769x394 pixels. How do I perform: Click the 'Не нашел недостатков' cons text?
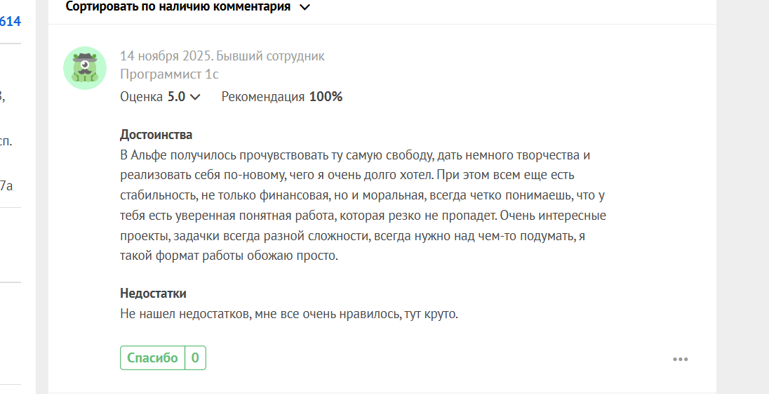pos(288,314)
